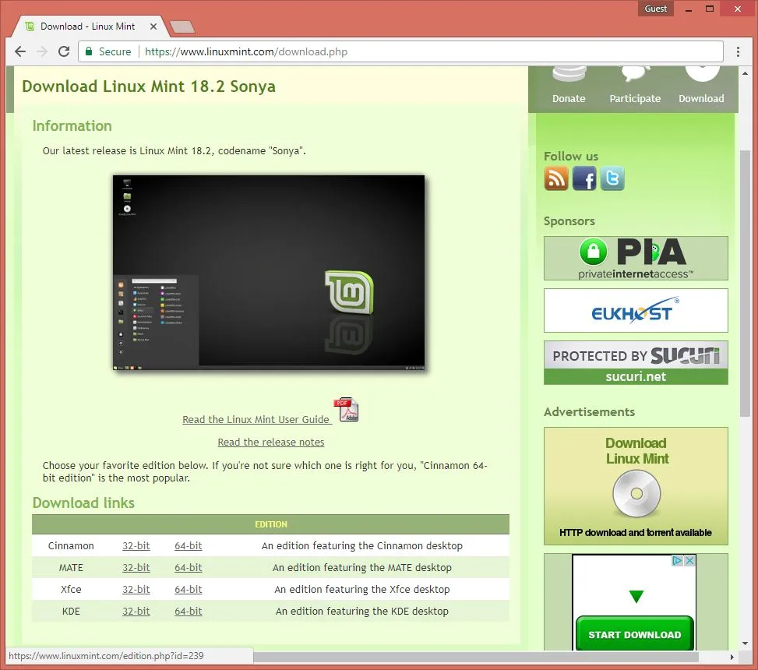Close the Download - Linux Mint tab
The height and width of the screenshot is (670, 758).
point(153,26)
